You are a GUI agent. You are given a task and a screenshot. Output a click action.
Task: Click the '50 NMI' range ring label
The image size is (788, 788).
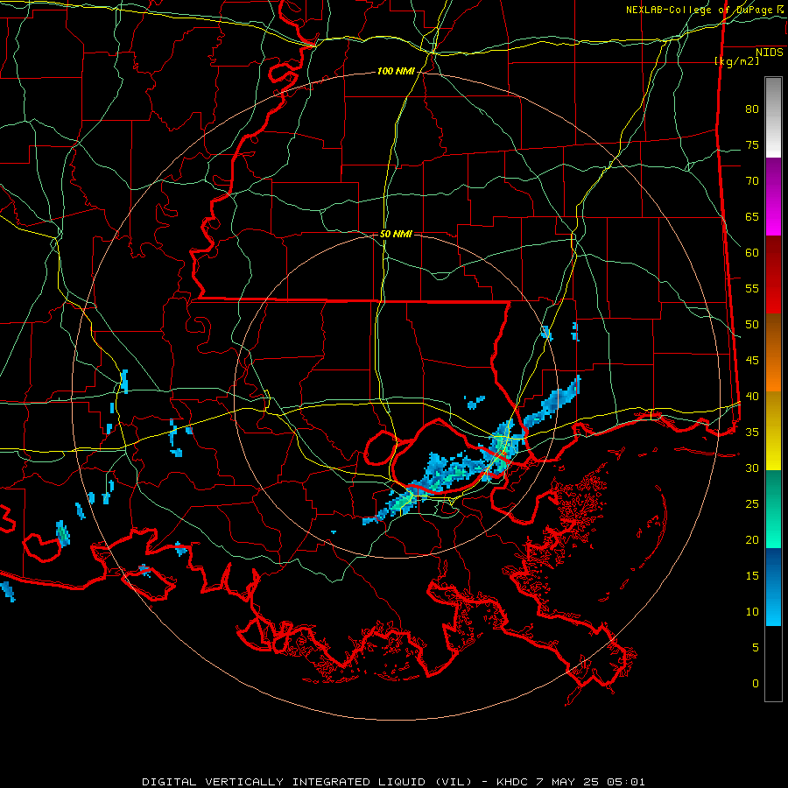point(396,234)
